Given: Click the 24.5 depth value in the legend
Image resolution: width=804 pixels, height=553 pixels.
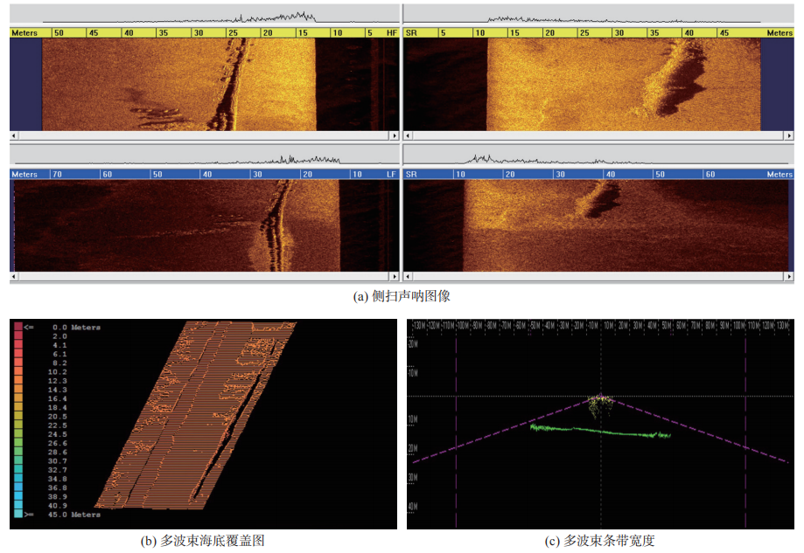Looking at the screenshot, I should coord(58,434).
